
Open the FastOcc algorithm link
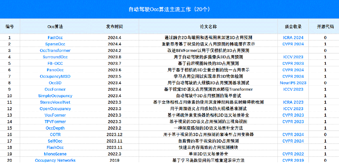(55, 38)
